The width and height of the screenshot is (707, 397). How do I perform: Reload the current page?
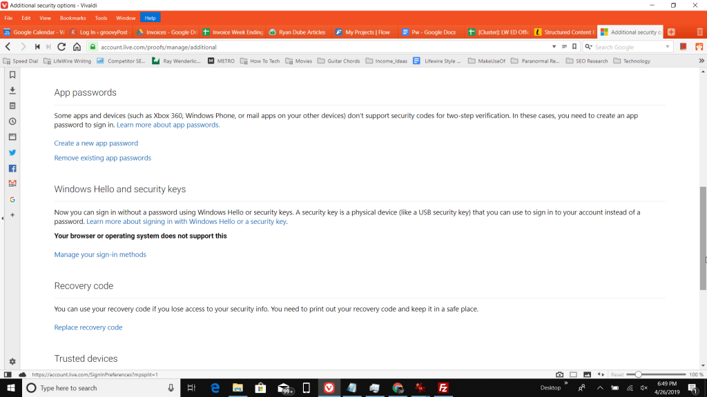(61, 47)
